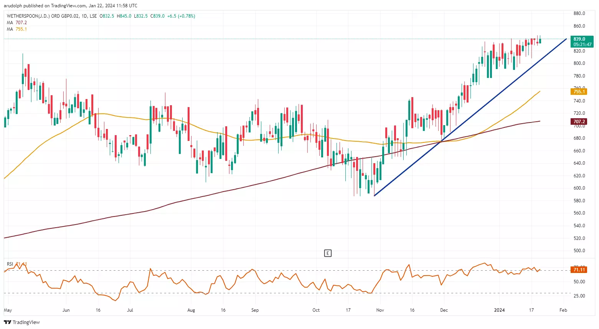Viewport: 599px width, 329px height.
Task: Click the change value +6.5 (+0.78%)
Action: point(181,16)
